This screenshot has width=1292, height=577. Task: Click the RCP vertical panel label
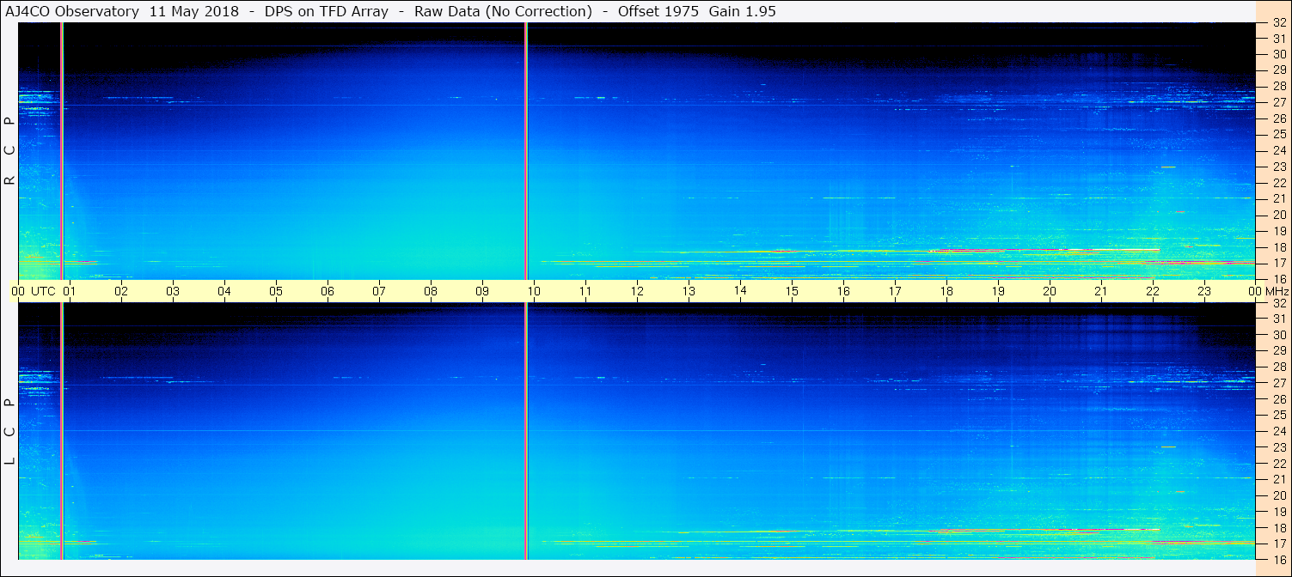(9, 151)
